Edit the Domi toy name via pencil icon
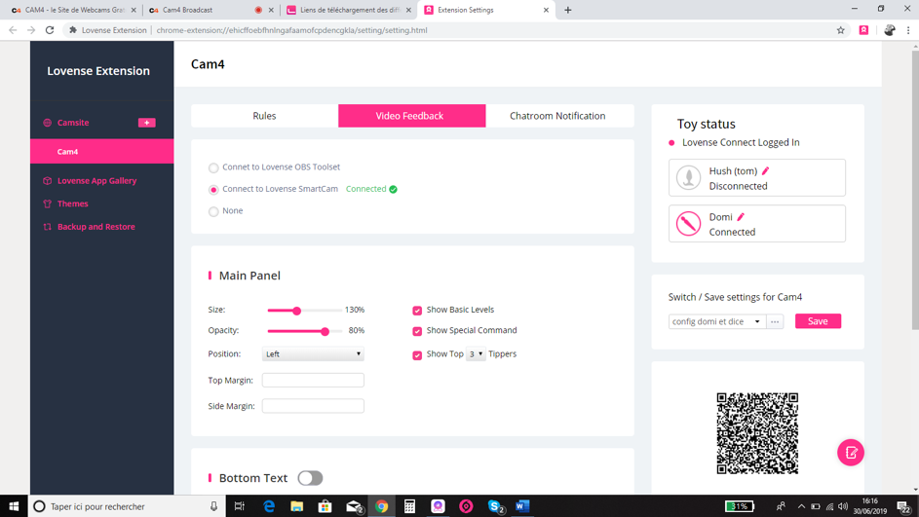Viewport: 919px width, 517px height. [x=741, y=217]
